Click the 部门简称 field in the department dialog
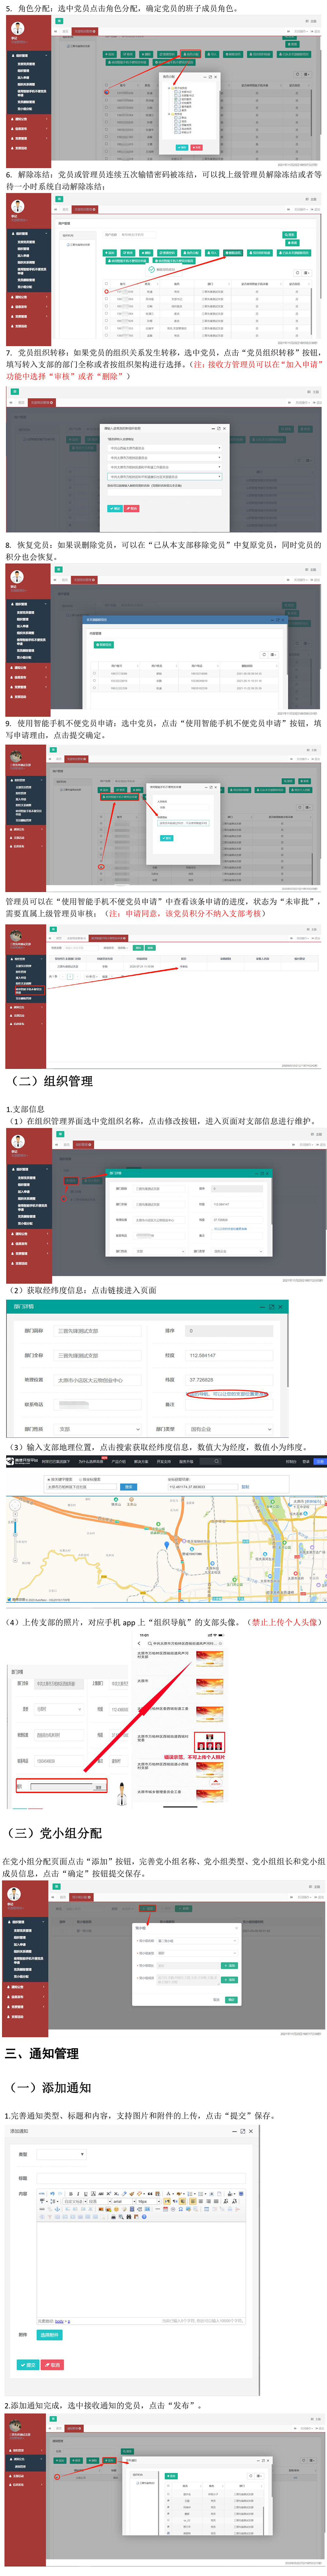 98,1331
